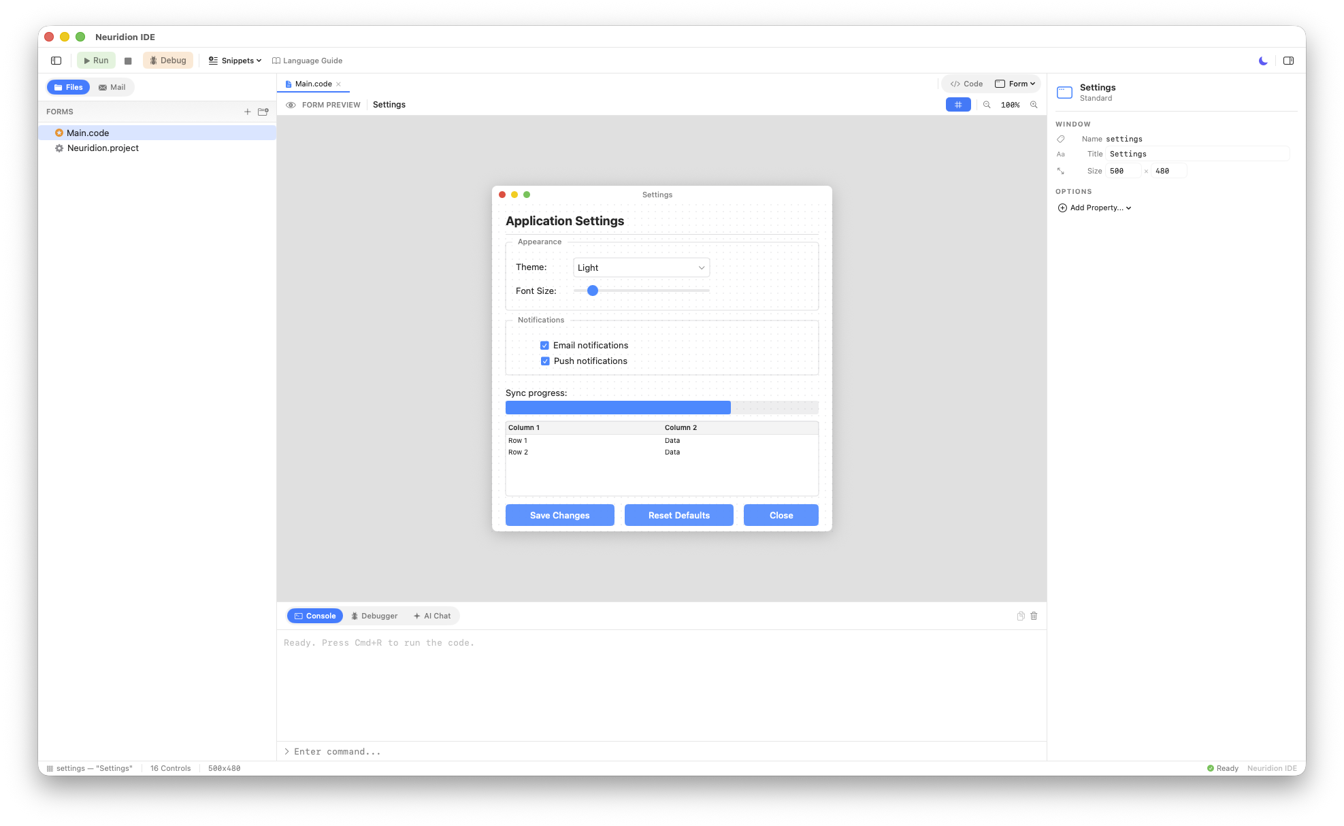Switch to the AI Chat tab

pos(432,616)
